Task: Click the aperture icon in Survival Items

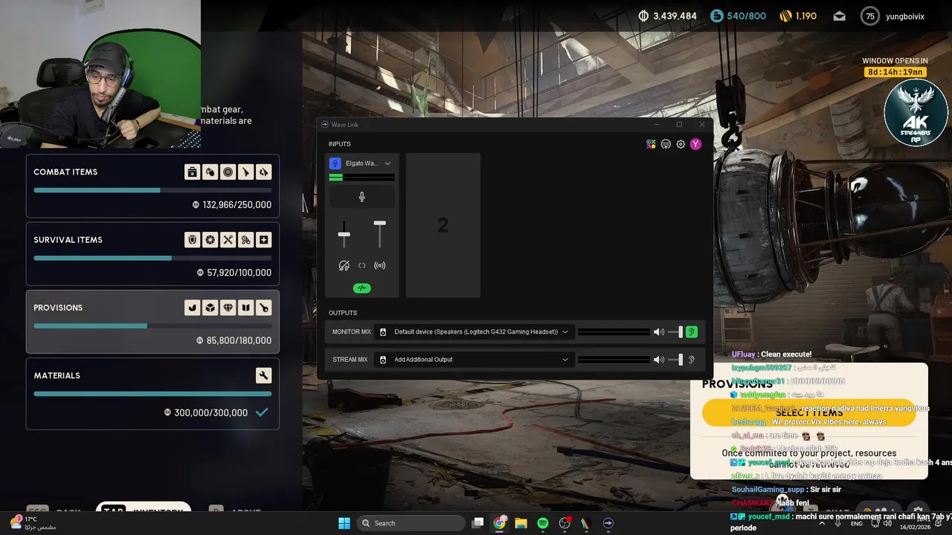Action: [x=210, y=240]
